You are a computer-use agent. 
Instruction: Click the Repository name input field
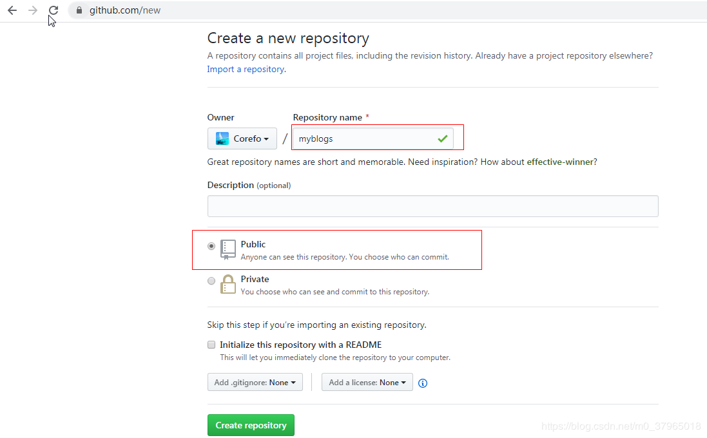364,138
